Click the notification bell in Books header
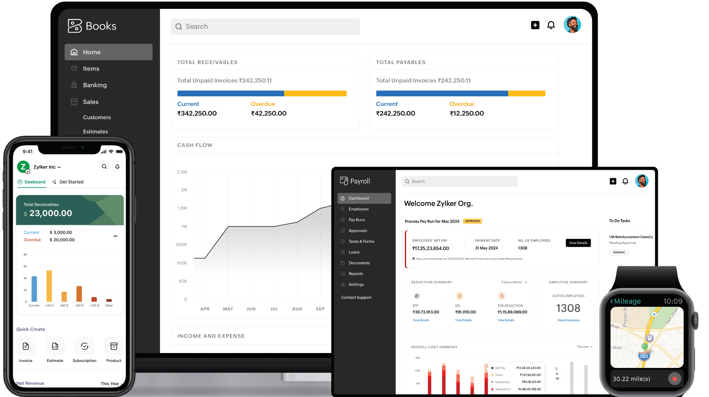This screenshot has height=397, width=709. [x=551, y=25]
